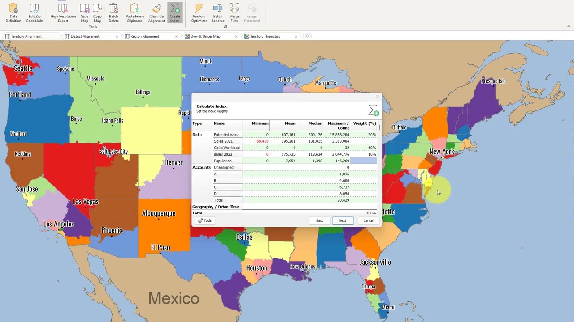Open Edit Zip Code Links tool

click(x=35, y=13)
